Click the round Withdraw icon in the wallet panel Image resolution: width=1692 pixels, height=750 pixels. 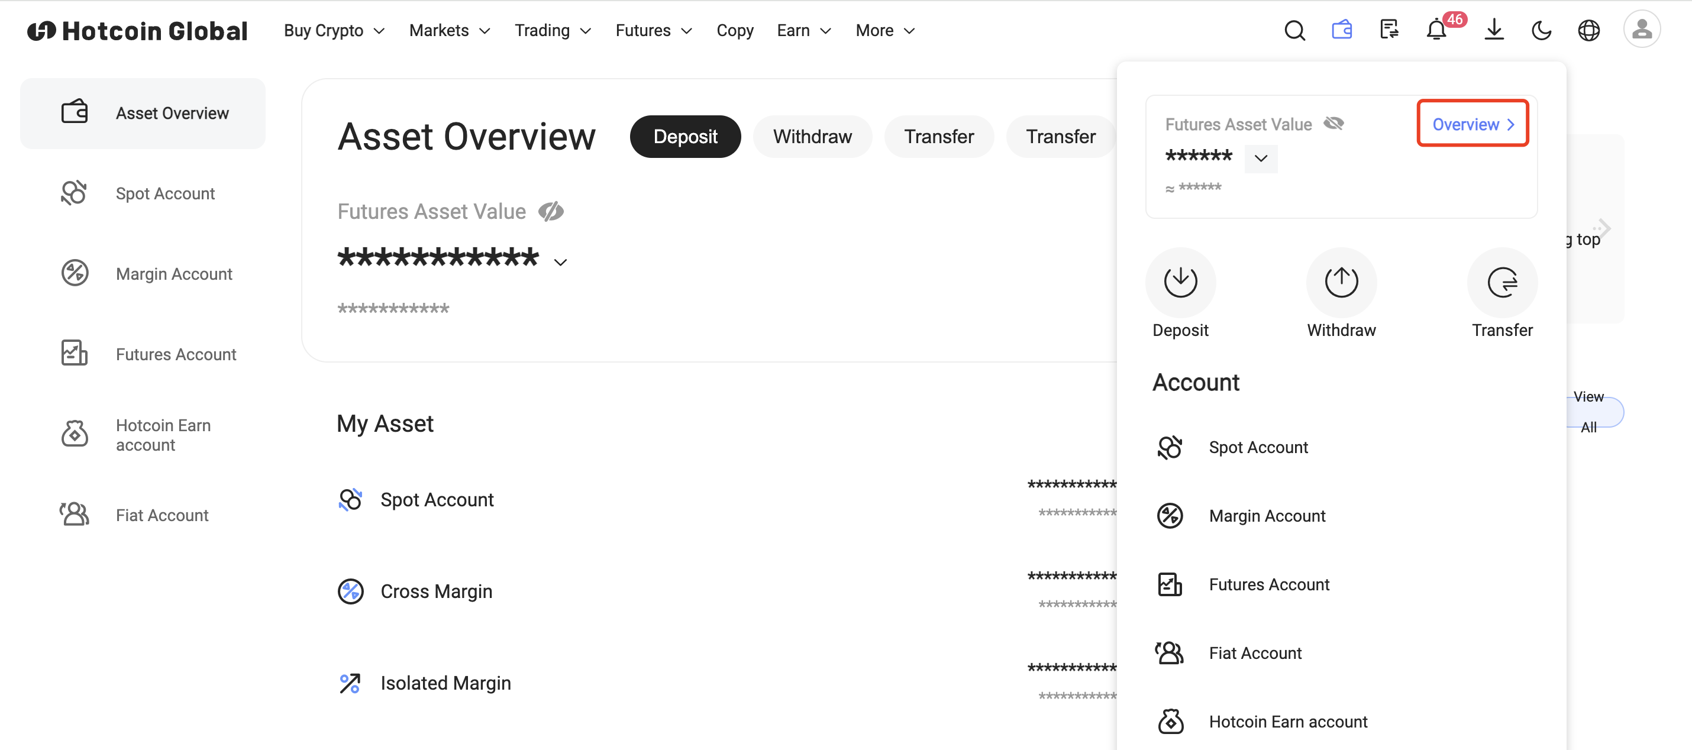click(x=1341, y=282)
